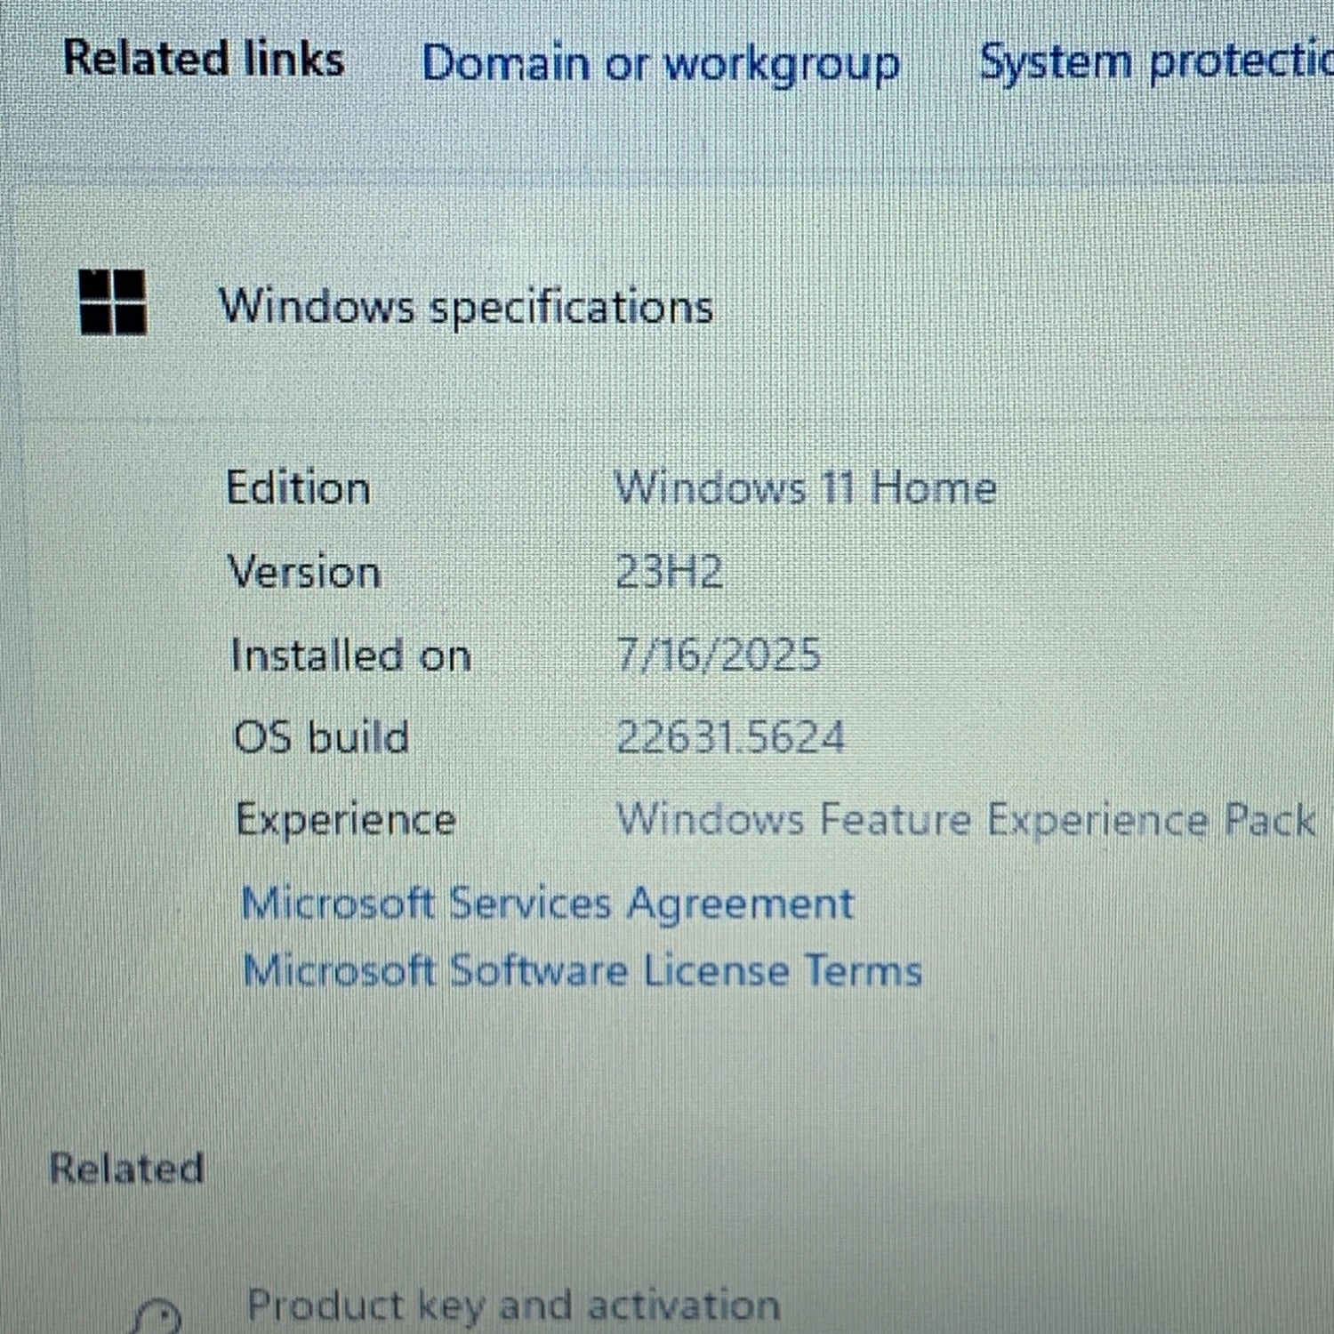Screen dimensions: 1334x1334
Task: Open the Domain or workgroup link
Action: point(661,65)
